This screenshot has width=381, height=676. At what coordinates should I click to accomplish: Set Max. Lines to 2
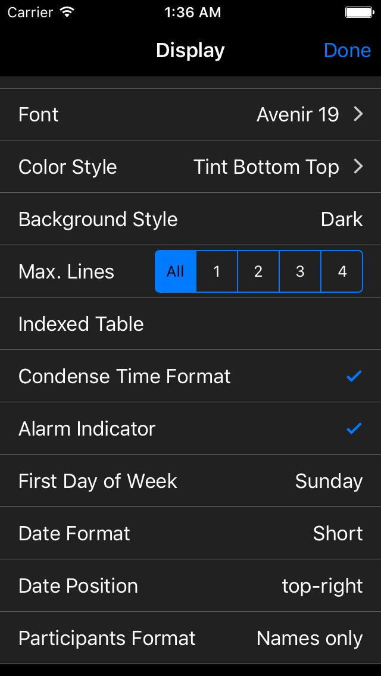tap(258, 271)
